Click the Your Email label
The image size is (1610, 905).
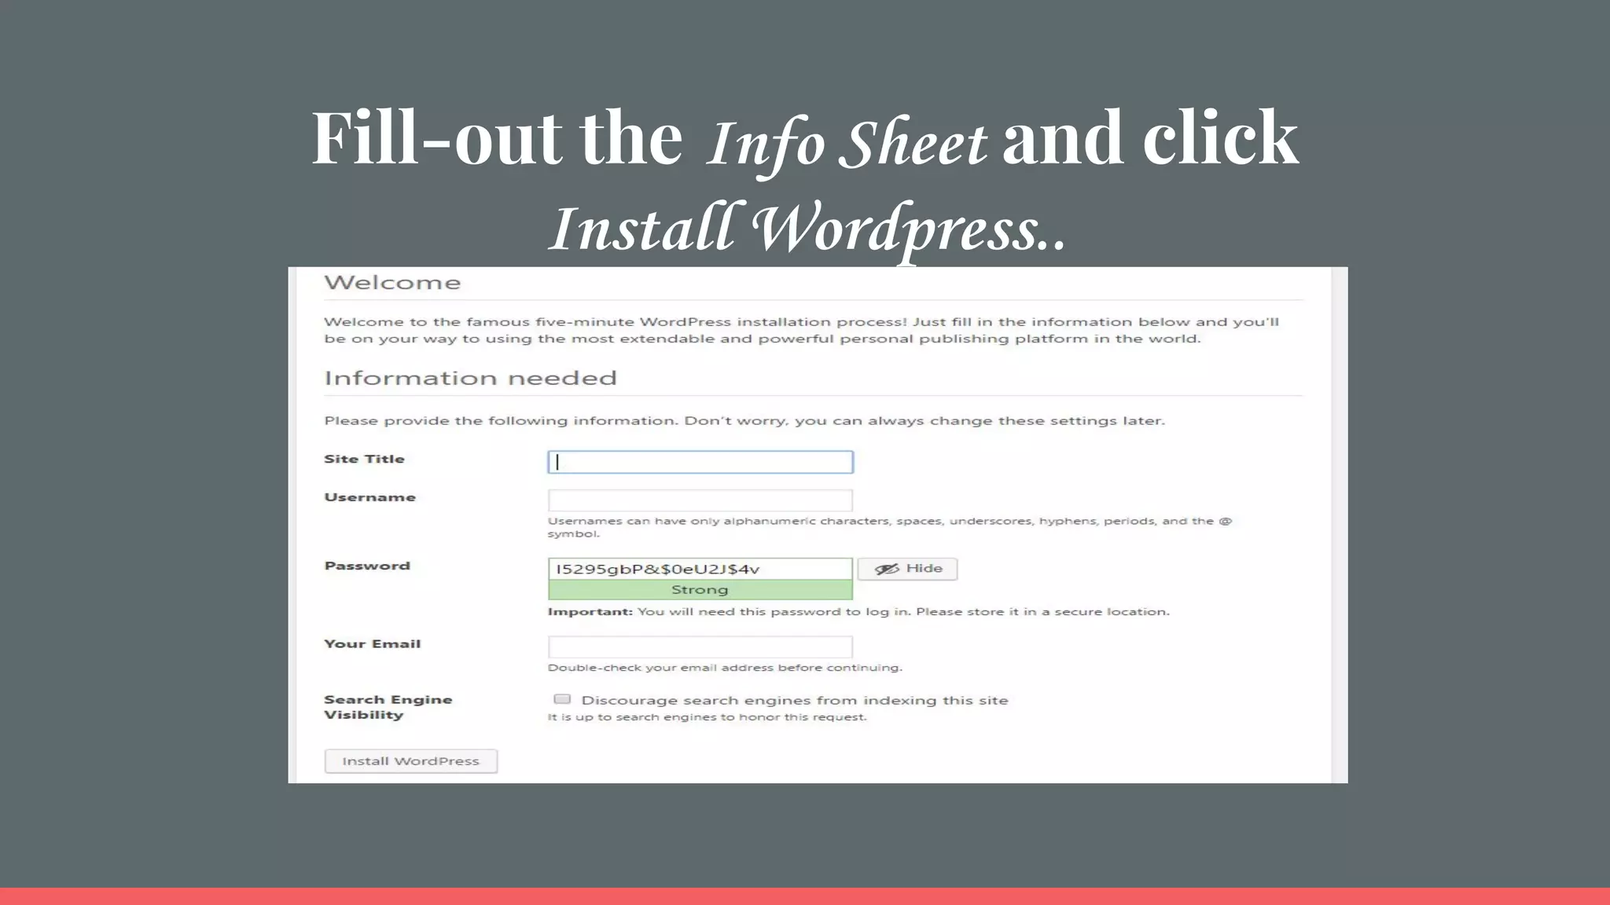tap(372, 643)
